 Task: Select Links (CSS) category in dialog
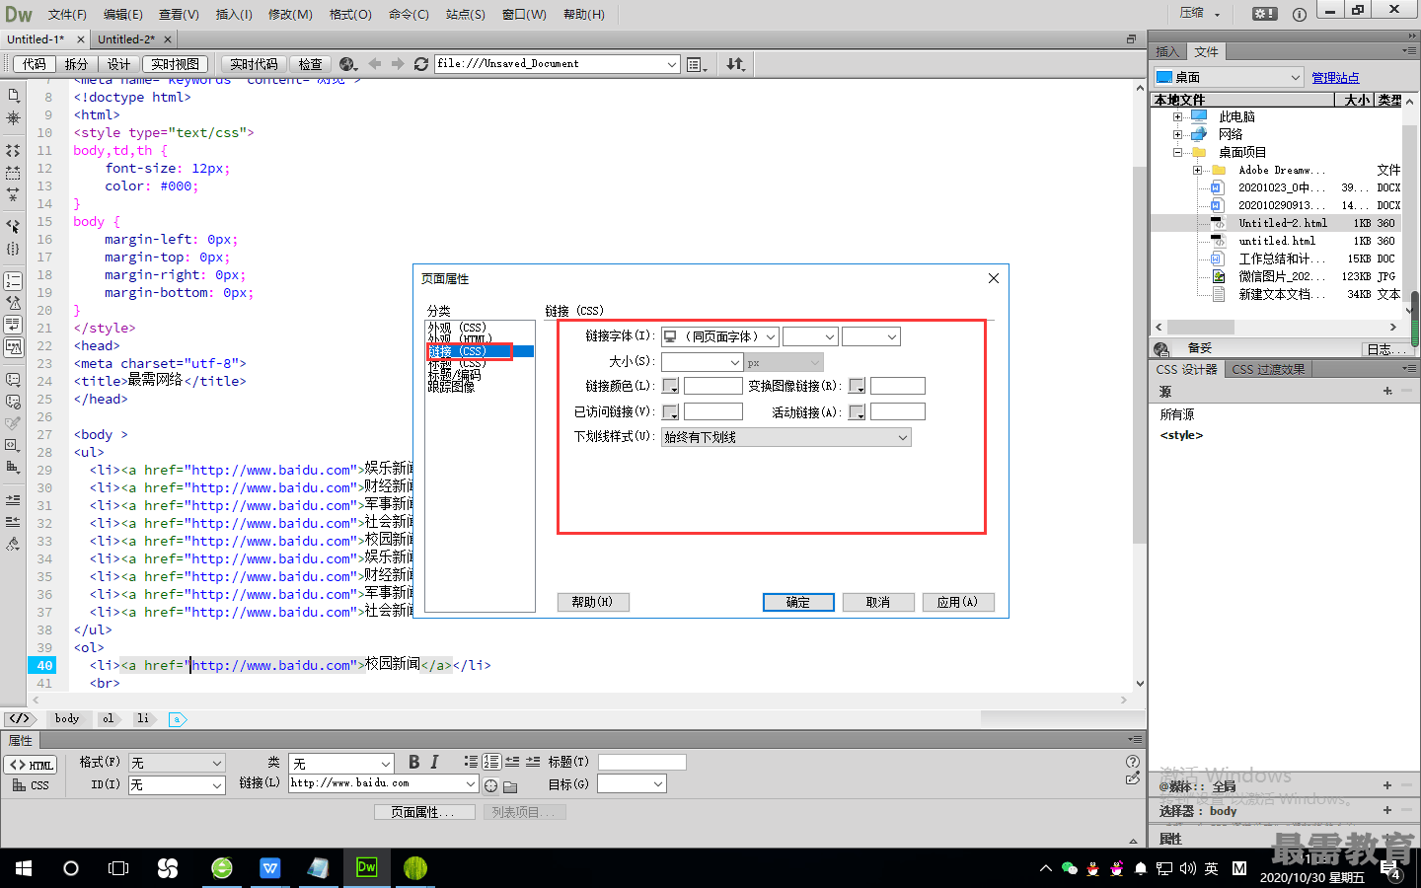coord(480,351)
